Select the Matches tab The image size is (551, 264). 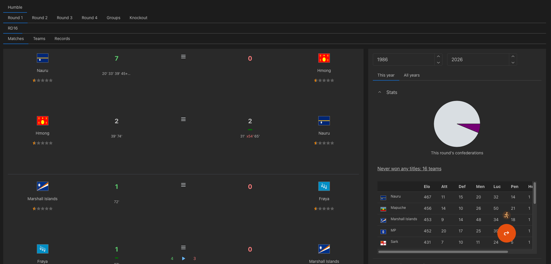pos(16,39)
